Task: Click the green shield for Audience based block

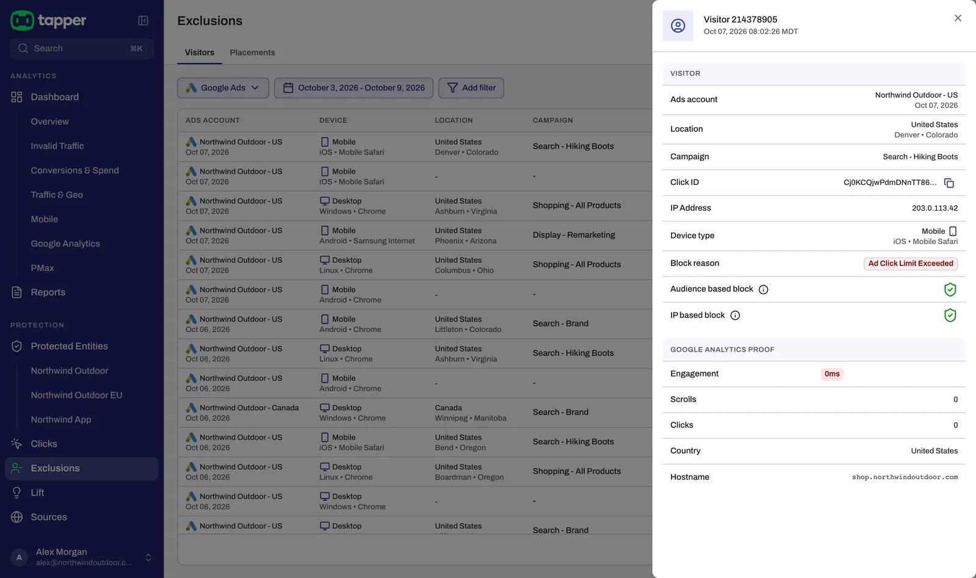Action: click(x=950, y=289)
